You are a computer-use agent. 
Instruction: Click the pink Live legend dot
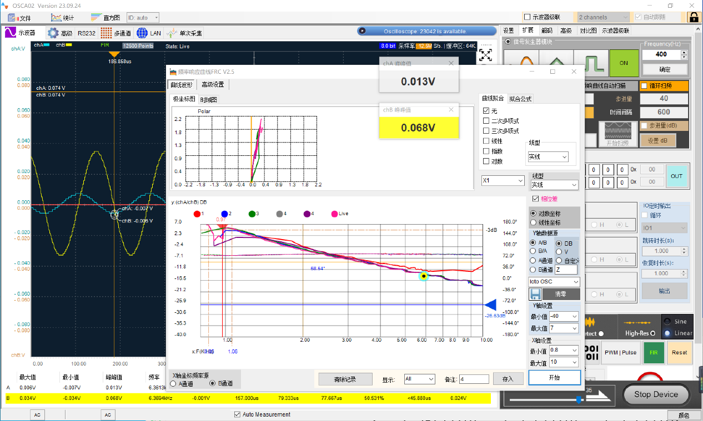pos(334,214)
